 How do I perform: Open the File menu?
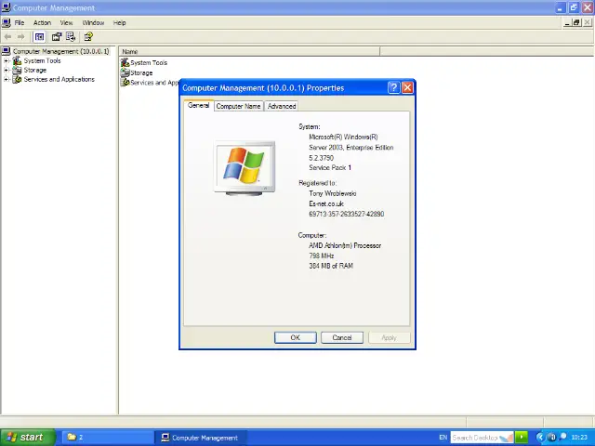[x=20, y=22]
